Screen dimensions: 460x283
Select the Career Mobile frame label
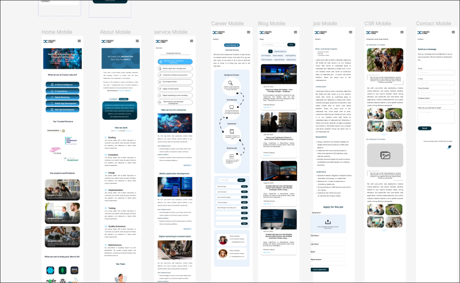click(228, 24)
